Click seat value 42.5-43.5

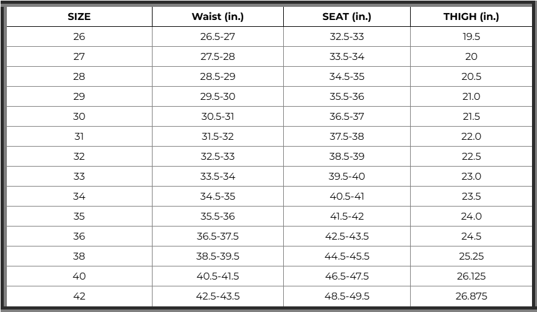[x=346, y=236]
